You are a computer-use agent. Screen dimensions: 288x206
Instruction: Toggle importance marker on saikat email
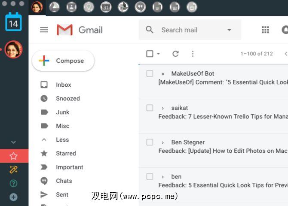[x=163, y=108]
